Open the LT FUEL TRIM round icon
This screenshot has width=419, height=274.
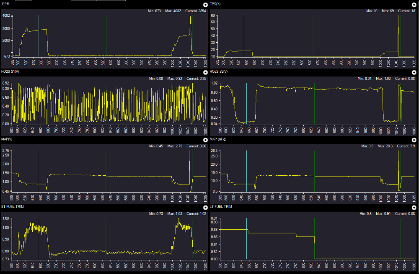tap(414, 207)
